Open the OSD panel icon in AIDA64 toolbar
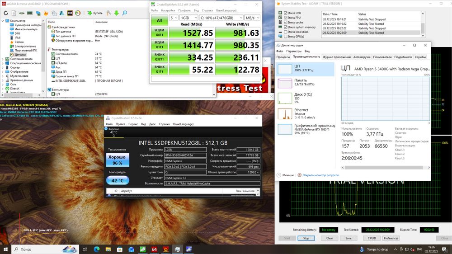 70,13
